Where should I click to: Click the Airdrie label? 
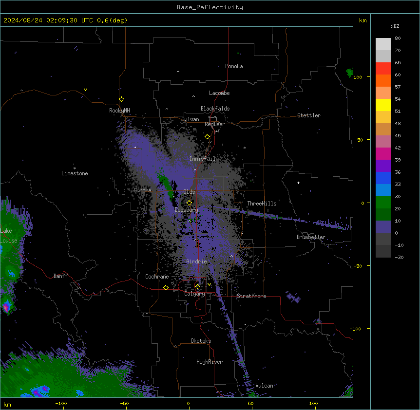tap(197, 261)
